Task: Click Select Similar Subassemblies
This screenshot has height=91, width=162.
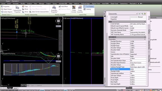Action: click(x=39, y=12)
